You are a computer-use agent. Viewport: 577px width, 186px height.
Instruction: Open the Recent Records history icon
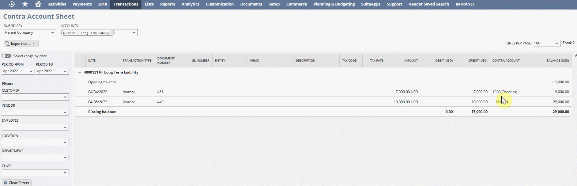point(12,4)
